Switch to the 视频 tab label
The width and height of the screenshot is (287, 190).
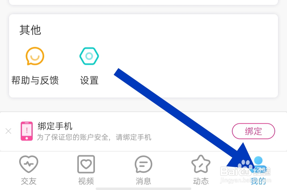coord(86,181)
